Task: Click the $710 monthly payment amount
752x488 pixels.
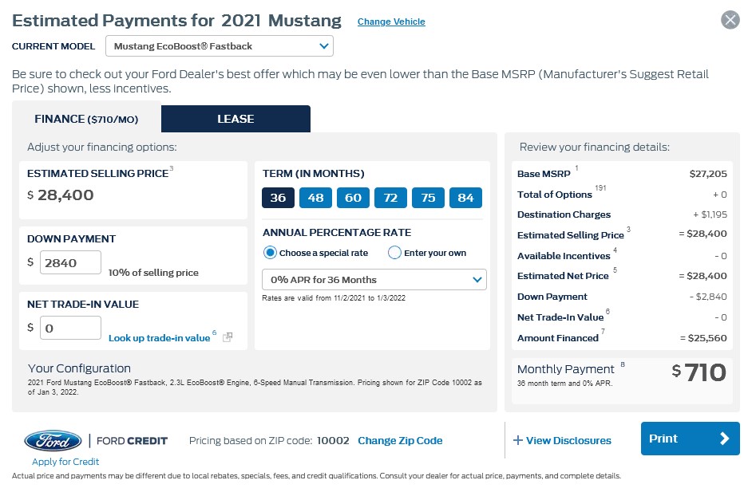Action: click(x=699, y=372)
